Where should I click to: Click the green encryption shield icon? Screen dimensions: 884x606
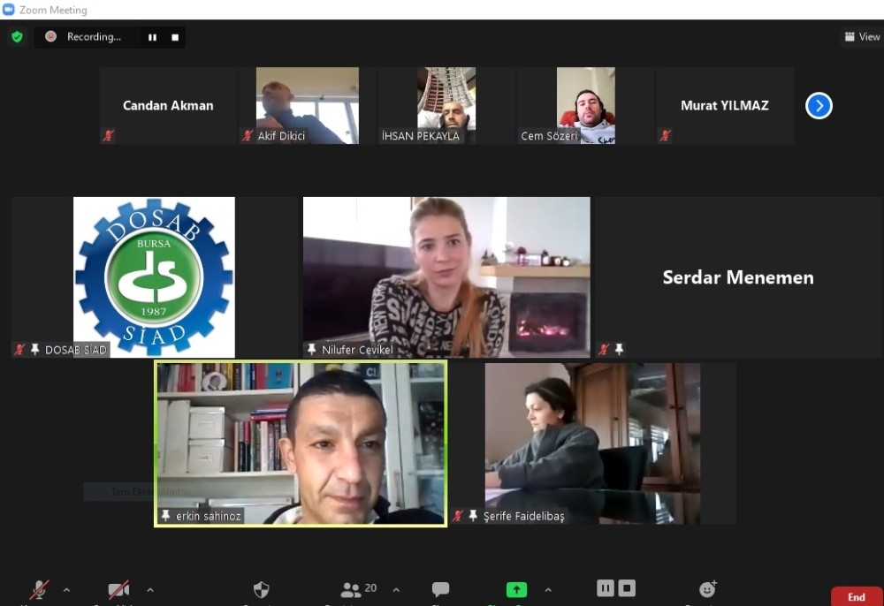[17, 37]
